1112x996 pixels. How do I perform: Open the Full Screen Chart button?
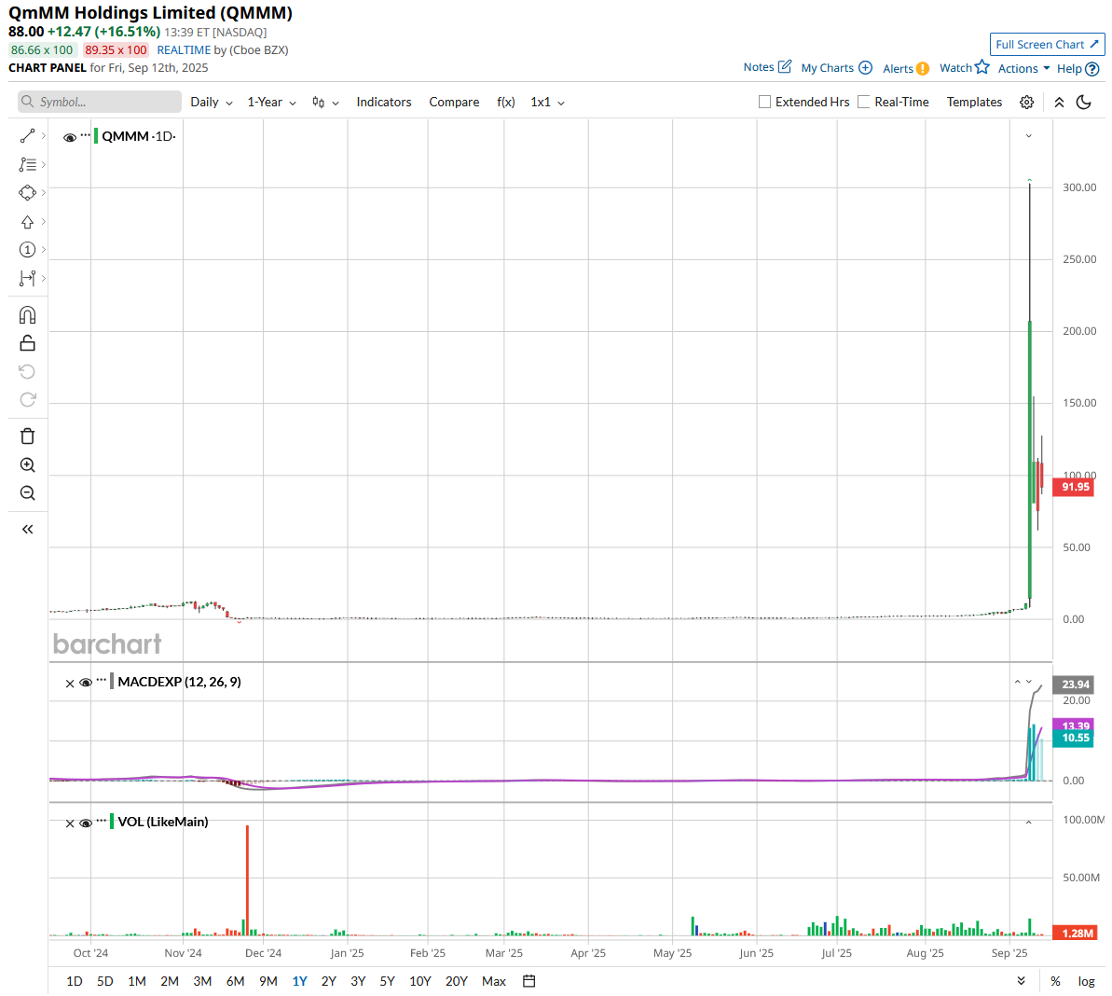(1048, 44)
